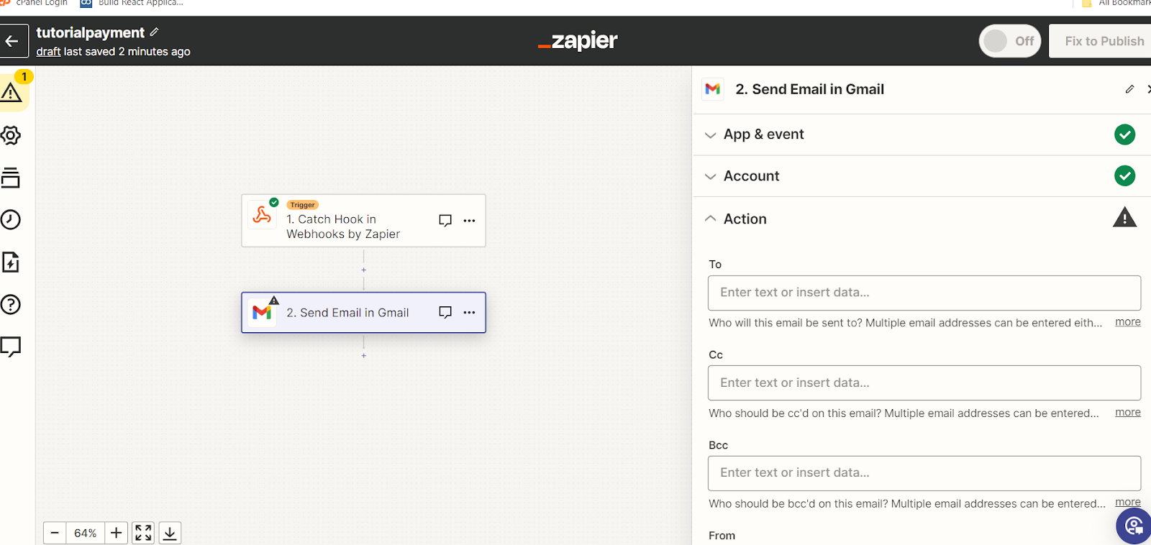Open the versions stack icon in sidebar
The width and height of the screenshot is (1151, 545).
click(x=10, y=178)
